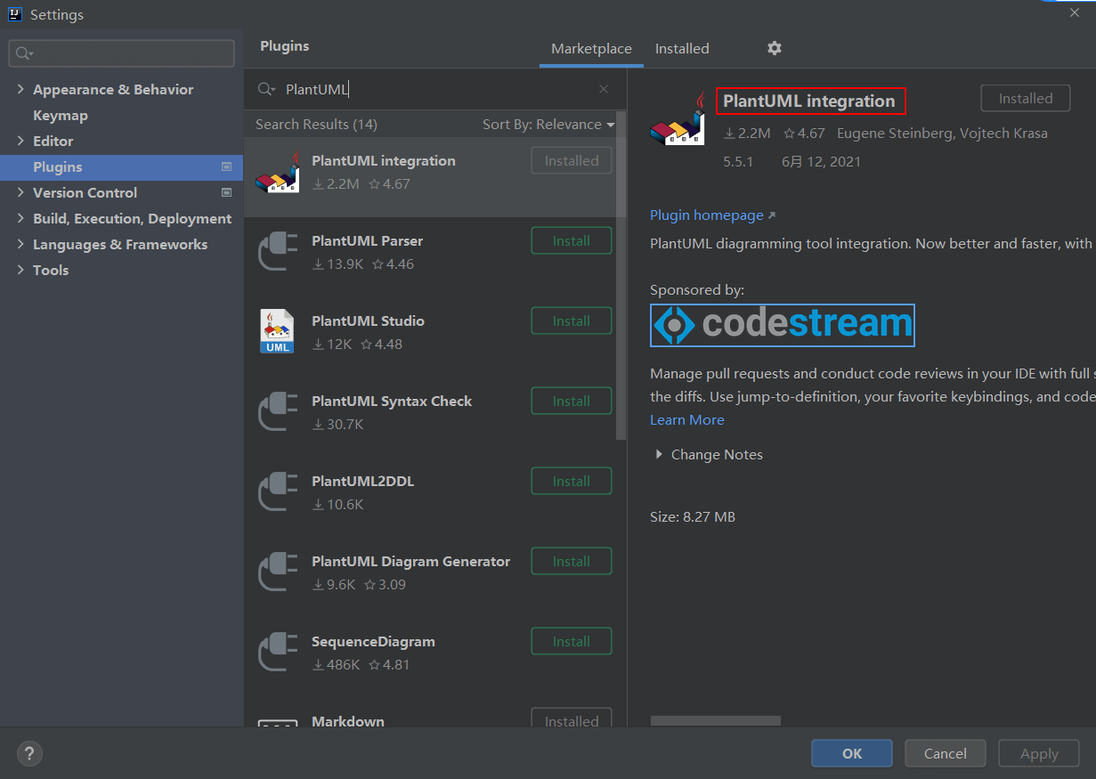Click the details 4.67 star rating
The height and width of the screenshot is (779, 1096).
(x=804, y=134)
